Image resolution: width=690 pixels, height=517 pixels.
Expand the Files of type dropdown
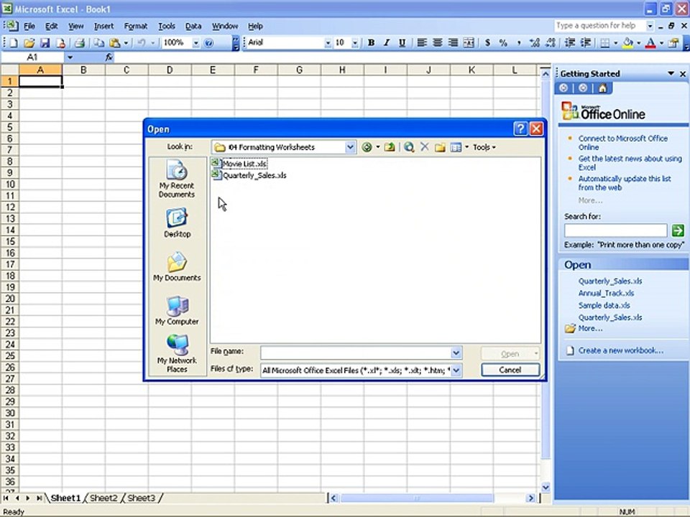456,371
